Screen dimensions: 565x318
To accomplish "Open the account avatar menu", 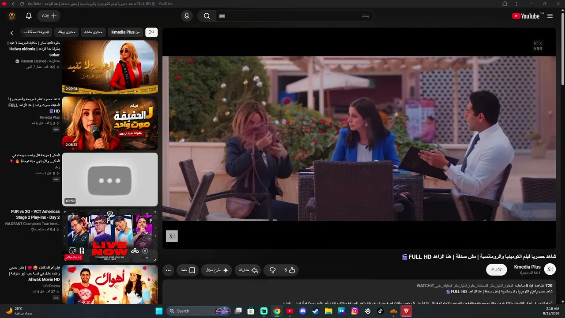I will pyautogui.click(x=12, y=16).
